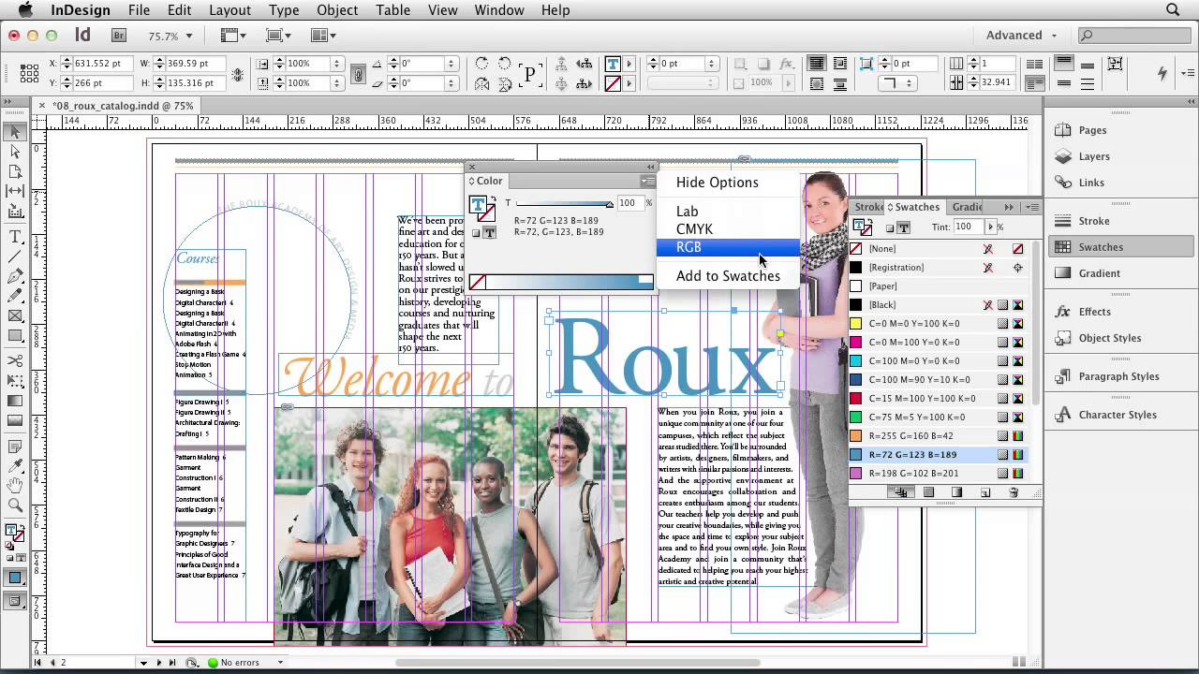This screenshot has width=1199, height=674.
Task: Click the New Swatch icon
Action: [985, 492]
